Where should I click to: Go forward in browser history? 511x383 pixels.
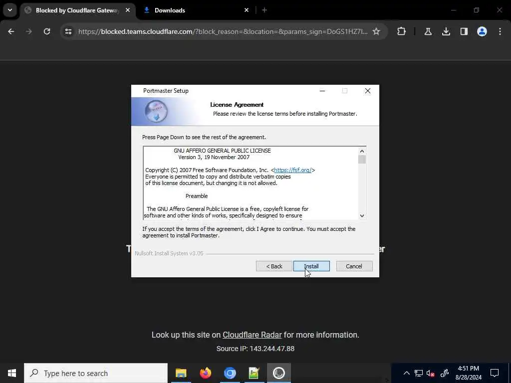pos(29,31)
